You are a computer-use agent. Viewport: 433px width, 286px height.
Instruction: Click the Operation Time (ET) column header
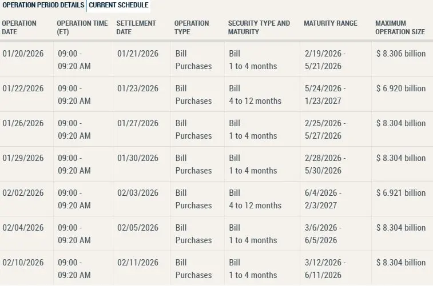(82, 27)
